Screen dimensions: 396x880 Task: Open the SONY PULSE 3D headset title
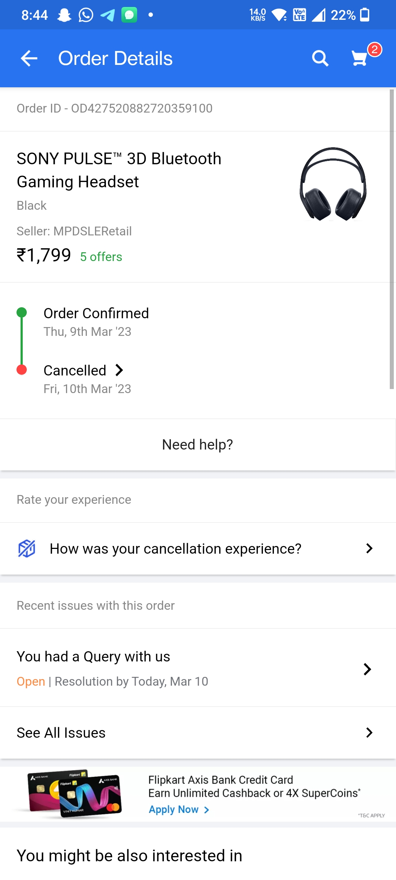[119, 170]
